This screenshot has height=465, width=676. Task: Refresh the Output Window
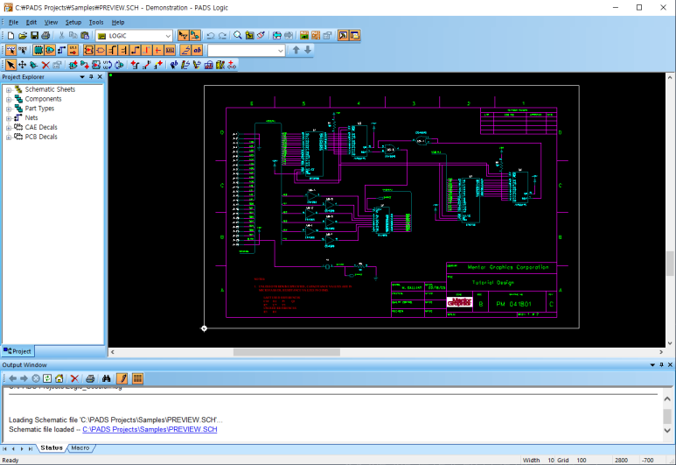click(47, 378)
